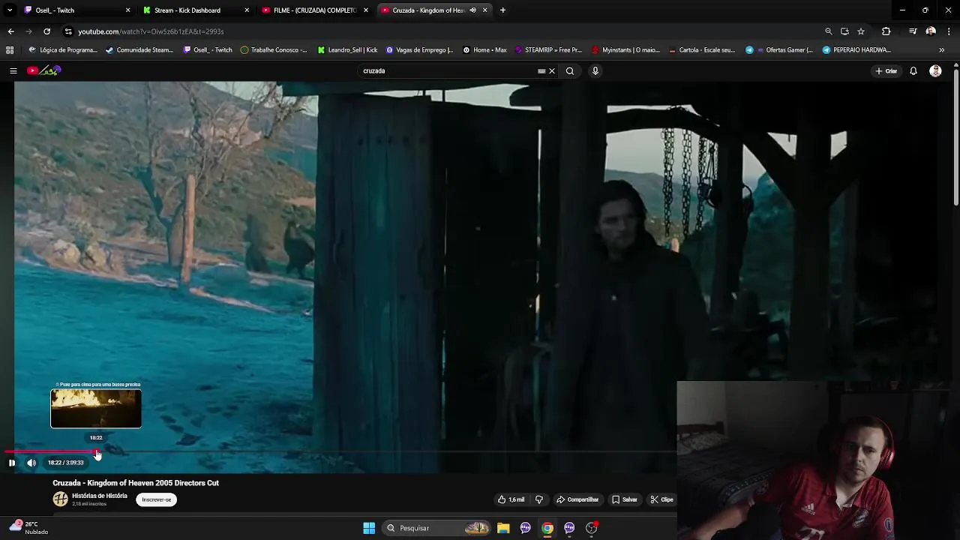Start voice search with microphone icon

click(x=595, y=70)
